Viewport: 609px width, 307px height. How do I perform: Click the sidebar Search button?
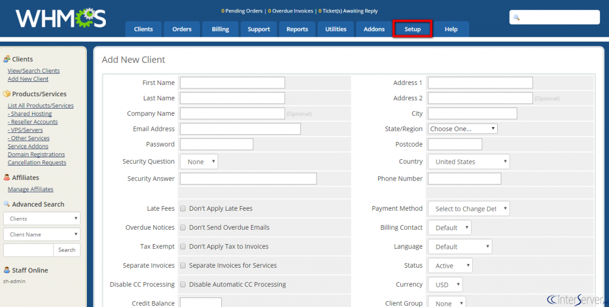(67, 250)
